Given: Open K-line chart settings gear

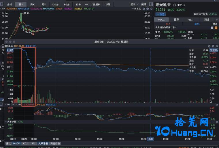Looking at the screenshot, I should click(151, 9).
